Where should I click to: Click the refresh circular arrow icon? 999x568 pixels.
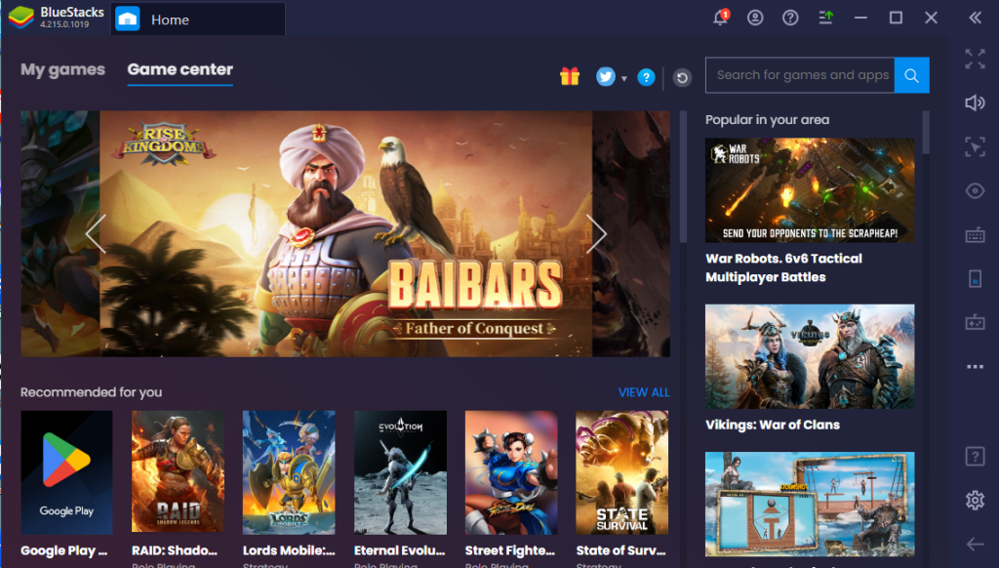tap(682, 78)
